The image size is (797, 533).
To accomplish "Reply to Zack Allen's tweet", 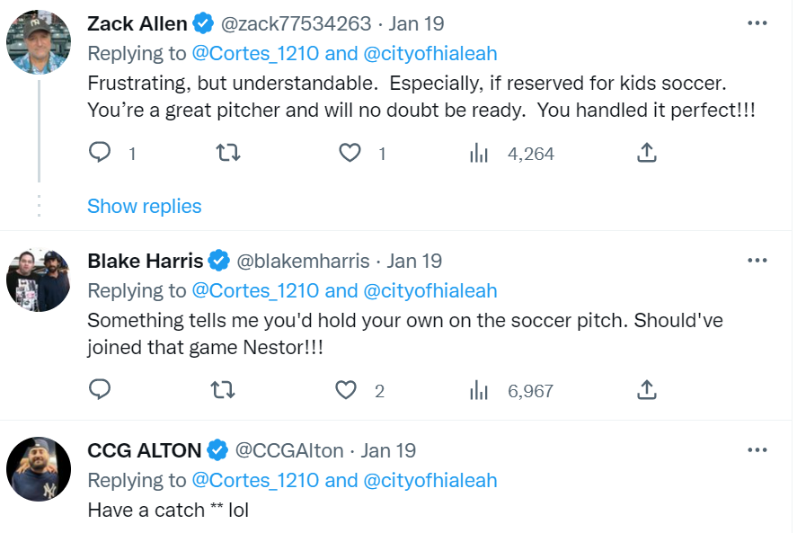I will click(100, 154).
